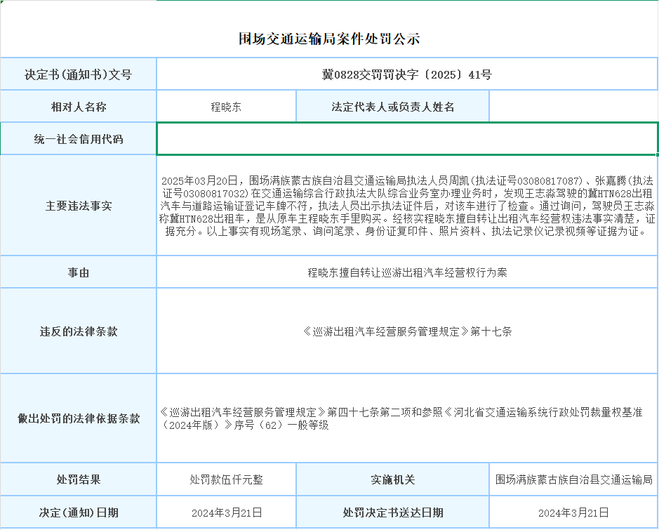Click empty cell beside 法定代表人或负责人姓名

click(573, 107)
